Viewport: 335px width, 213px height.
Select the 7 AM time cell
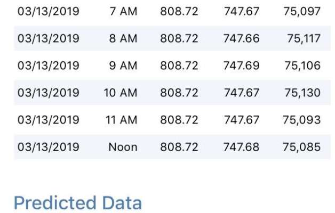[123, 11]
